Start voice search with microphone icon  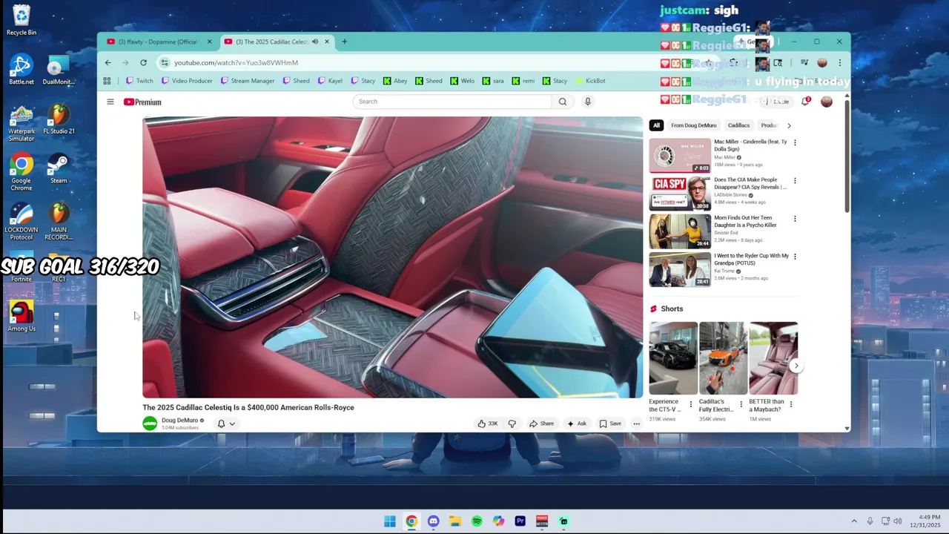coord(588,102)
